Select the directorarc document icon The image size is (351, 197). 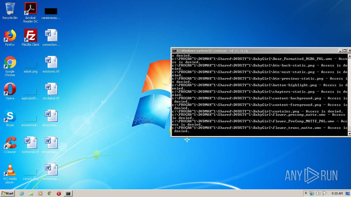pos(51,118)
